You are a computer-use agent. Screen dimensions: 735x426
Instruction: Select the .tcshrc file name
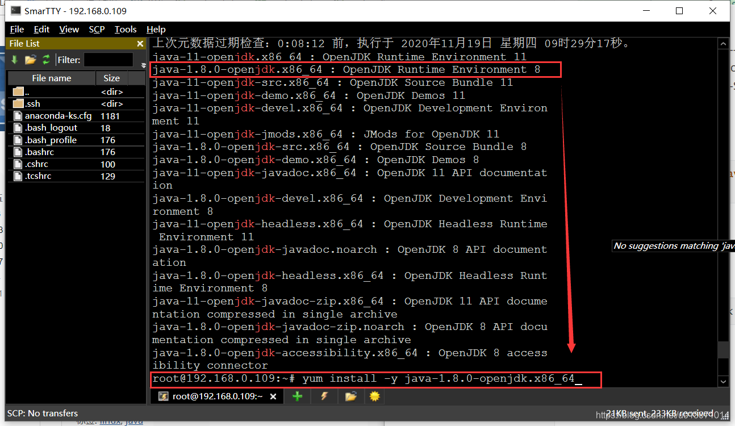[x=38, y=176]
